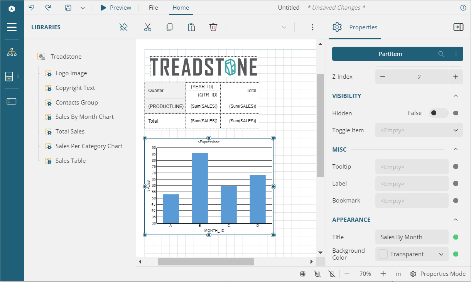471x282 pixels.
Task: Open the Report Explorer tree icon
Action: (12, 52)
